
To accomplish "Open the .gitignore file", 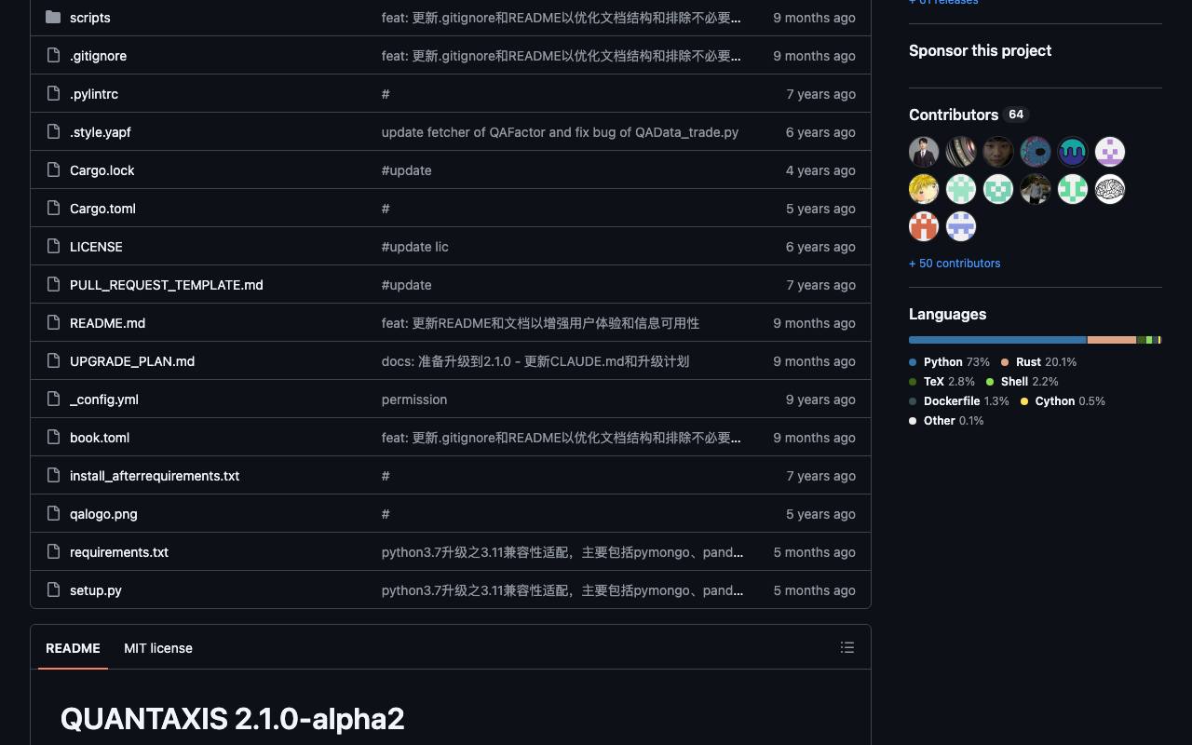I will point(98,56).
